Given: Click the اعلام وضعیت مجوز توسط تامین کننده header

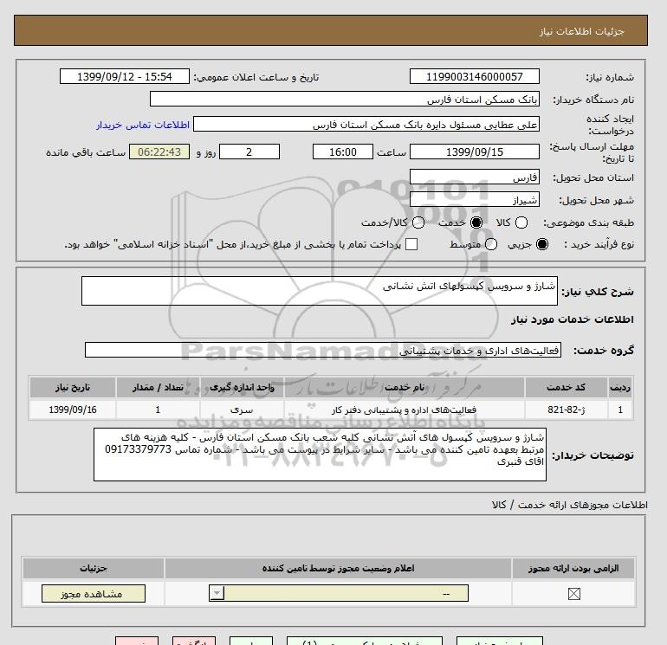Looking at the screenshot, I should click(338, 569).
